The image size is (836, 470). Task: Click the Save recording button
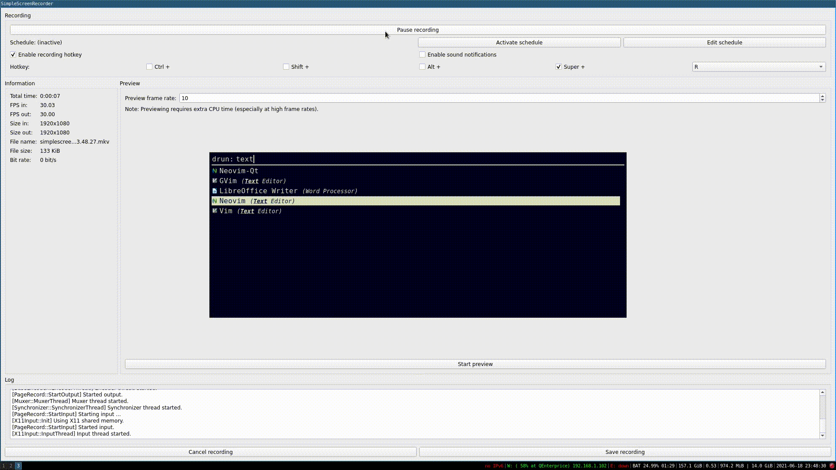[625, 452]
